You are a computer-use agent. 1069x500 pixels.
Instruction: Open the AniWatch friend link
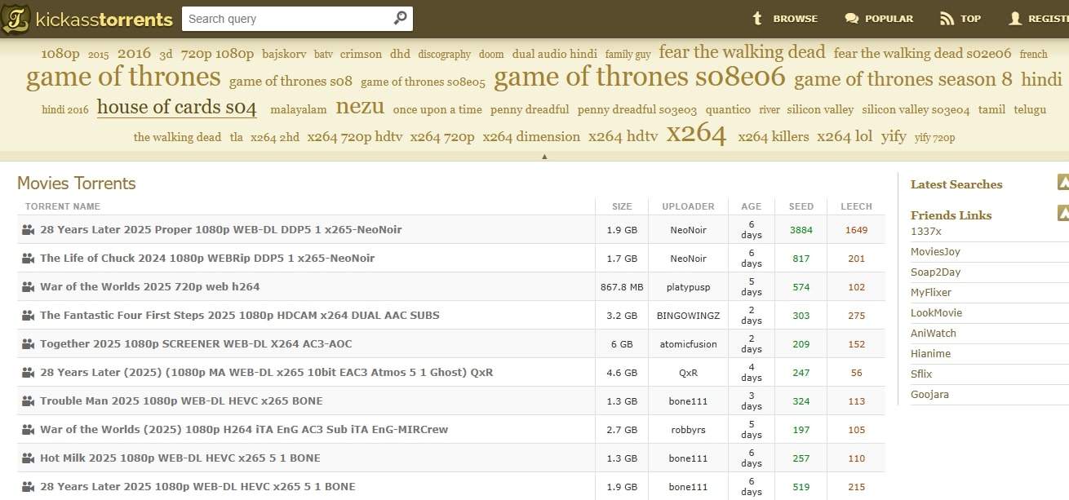click(x=934, y=333)
